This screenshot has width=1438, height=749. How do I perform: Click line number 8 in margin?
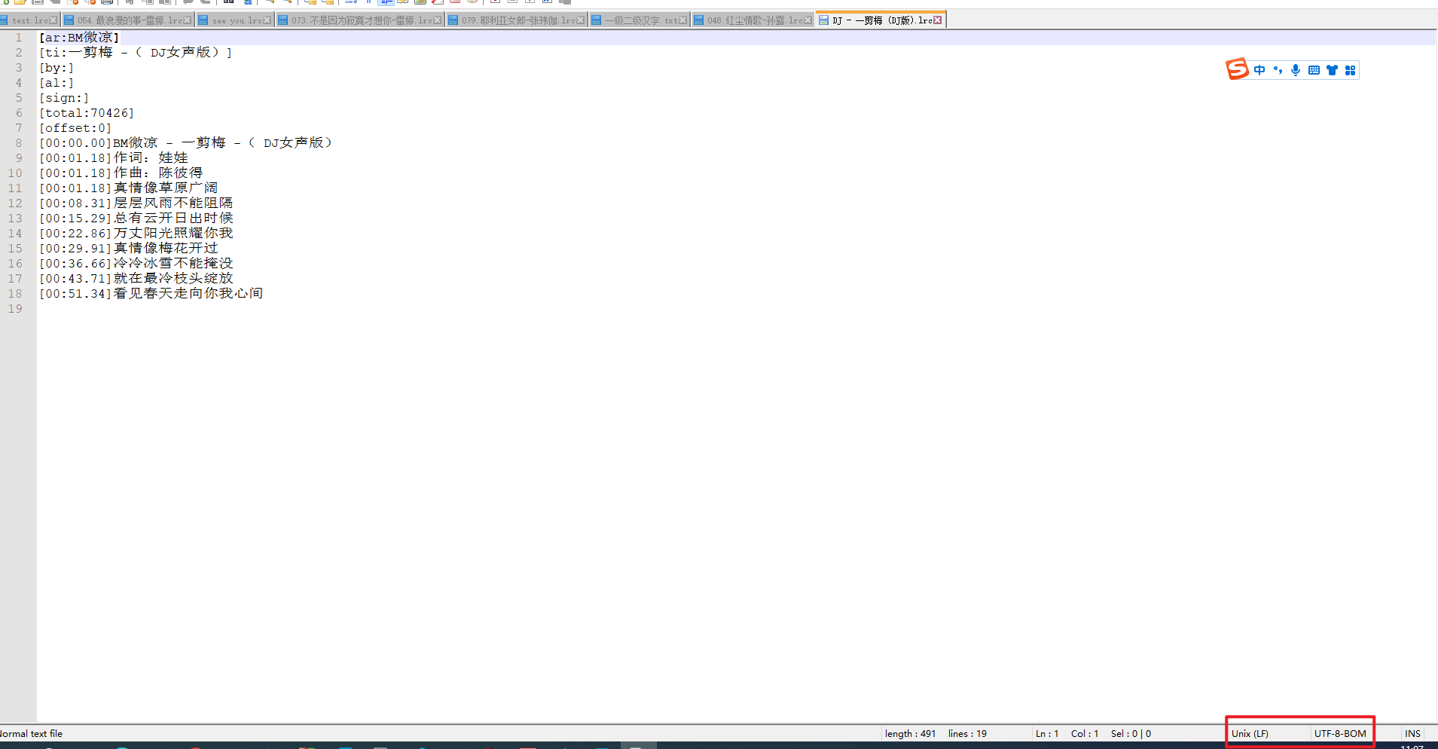click(x=19, y=143)
